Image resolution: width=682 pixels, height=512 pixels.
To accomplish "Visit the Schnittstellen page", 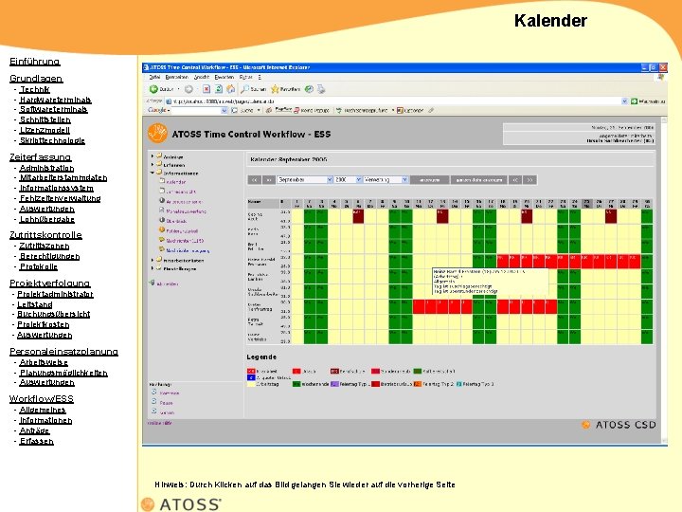I will [x=45, y=119].
